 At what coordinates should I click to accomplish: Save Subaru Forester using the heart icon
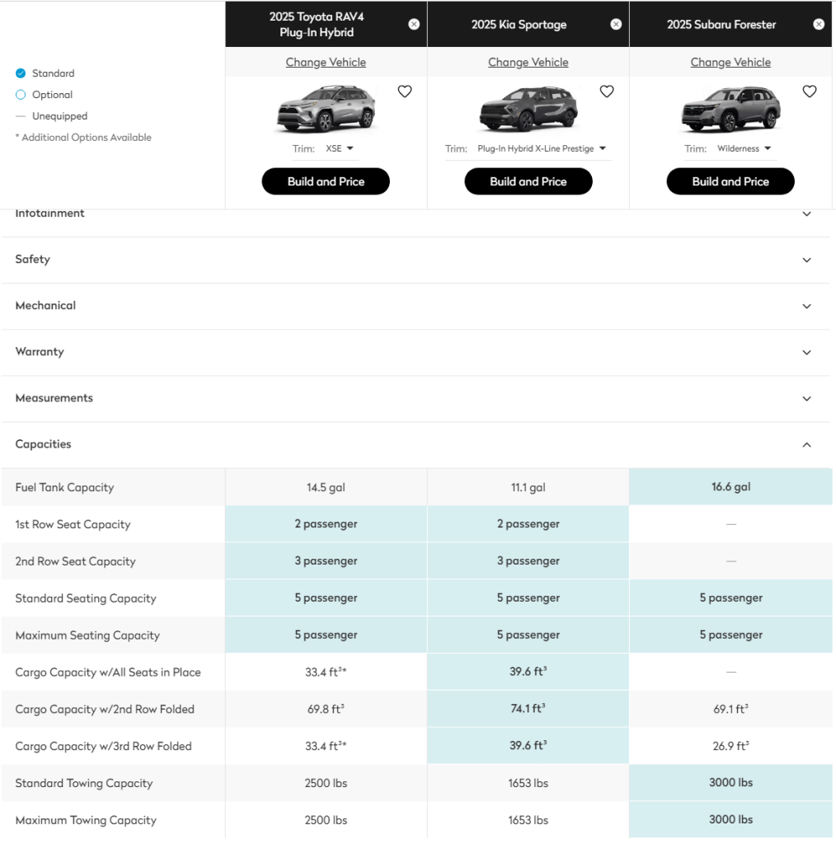(x=810, y=91)
